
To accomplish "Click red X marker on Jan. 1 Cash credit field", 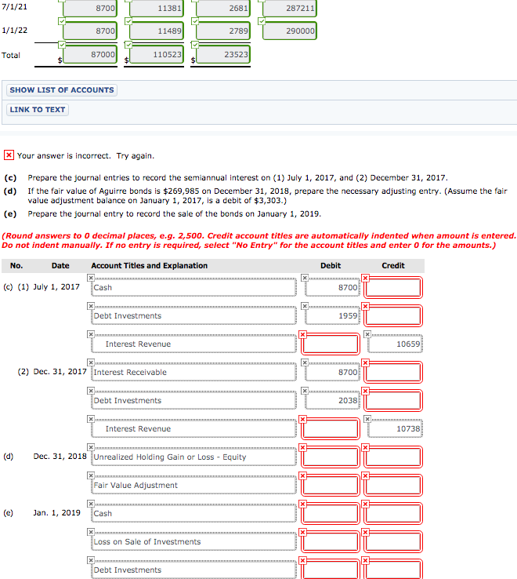I will pyautogui.click(x=366, y=504).
